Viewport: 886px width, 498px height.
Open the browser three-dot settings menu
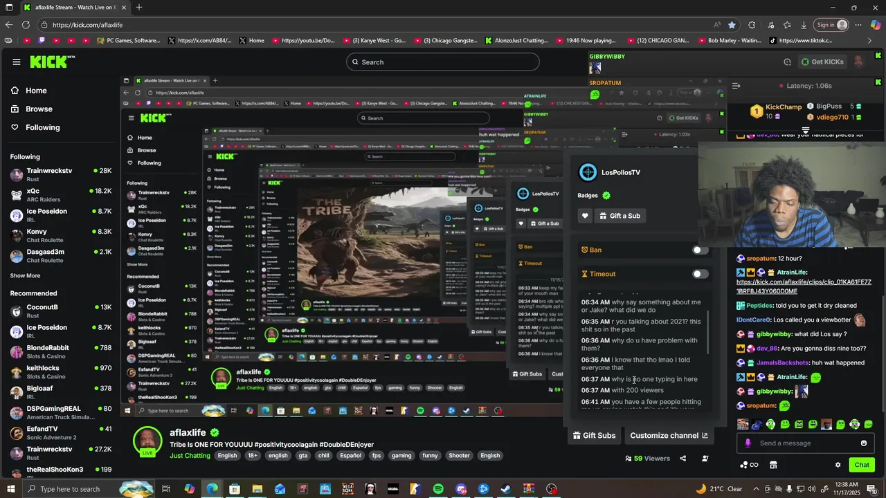858,25
